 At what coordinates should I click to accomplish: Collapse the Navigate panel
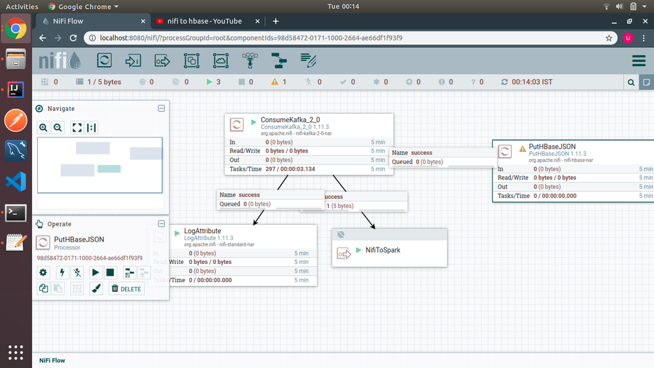coord(162,109)
